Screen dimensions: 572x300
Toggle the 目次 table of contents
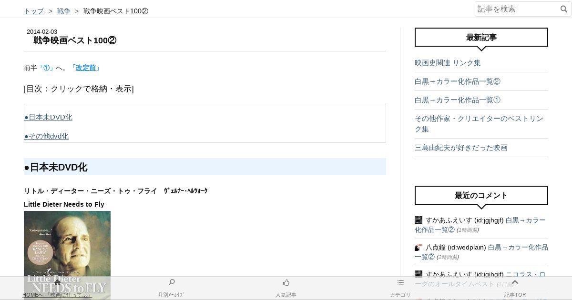79,89
